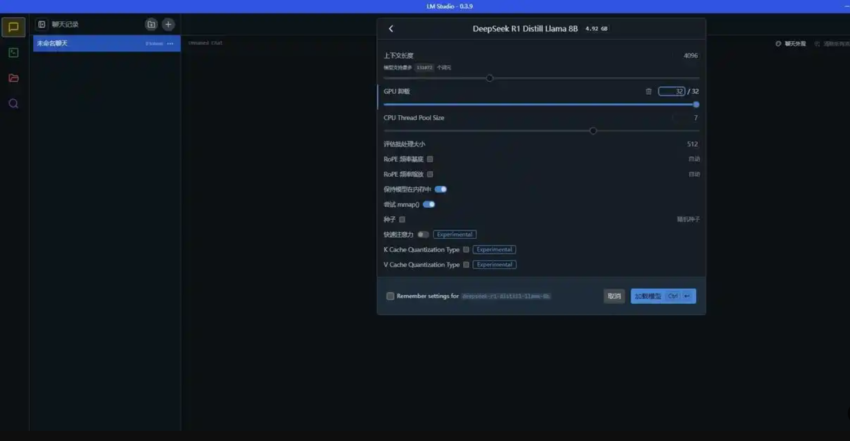Image resolution: width=850 pixels, height=441 pixels.
Task: Check Remember settings for this model
Action: point(390,296)
